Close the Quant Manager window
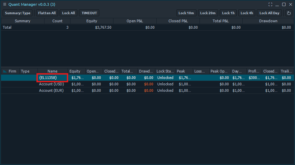The image size is (295, 165). [290, 4]
